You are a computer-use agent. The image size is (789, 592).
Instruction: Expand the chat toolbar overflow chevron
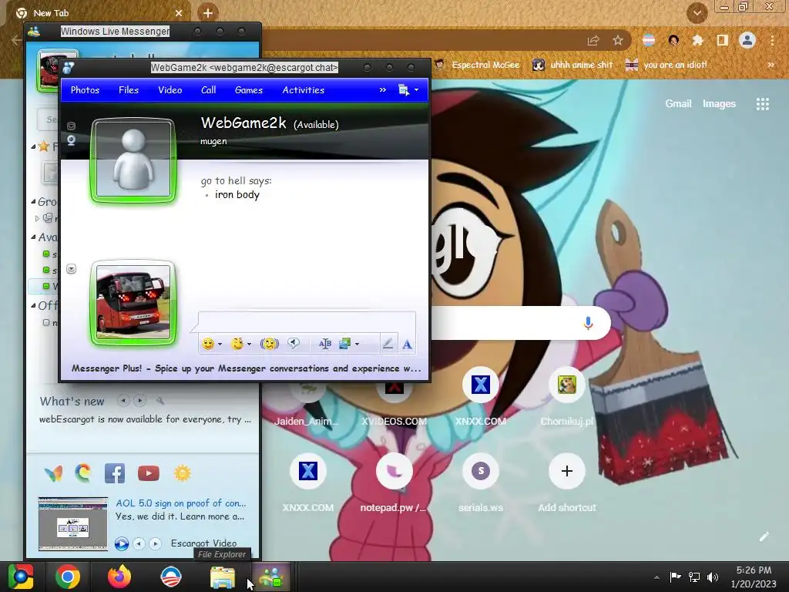[x=382, y=89]
